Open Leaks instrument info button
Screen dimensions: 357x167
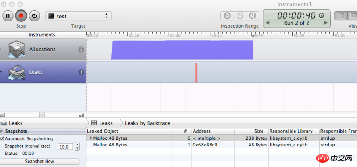[x=81, y=72]
